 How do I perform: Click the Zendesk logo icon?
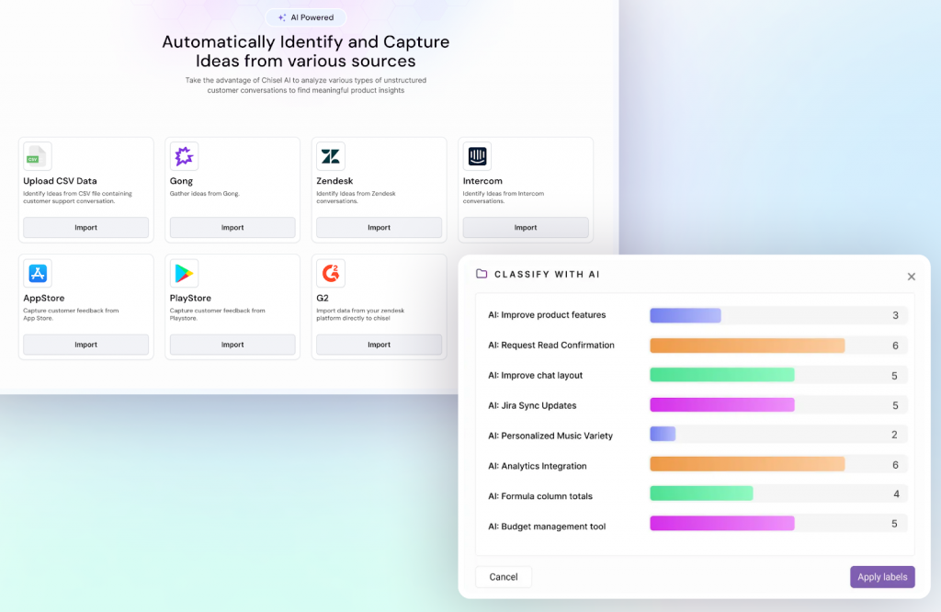(x=331, y=156)
